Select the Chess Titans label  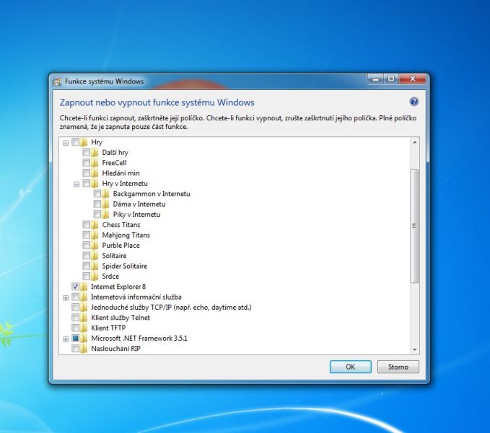tap(121, 225)
